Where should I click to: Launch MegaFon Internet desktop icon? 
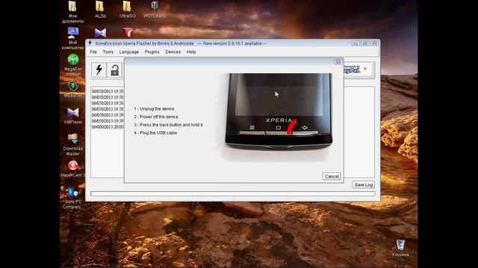73,65
